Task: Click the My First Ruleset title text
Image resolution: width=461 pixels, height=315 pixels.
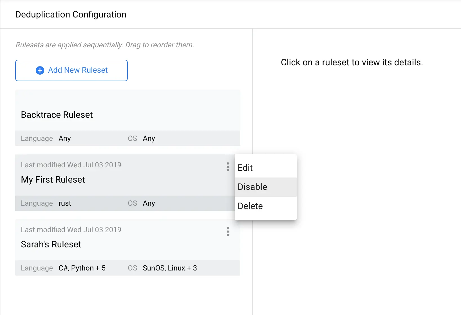Action: tap(53, 179)
